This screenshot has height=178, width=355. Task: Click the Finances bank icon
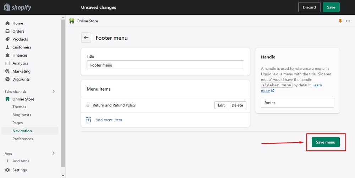[7, 55]
